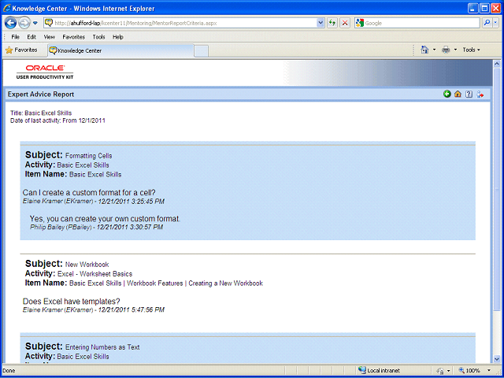Viewport: 504px width, 378px height.
Task: Click 'Workbook Features' in item name path
Action: tap(155, 283)
